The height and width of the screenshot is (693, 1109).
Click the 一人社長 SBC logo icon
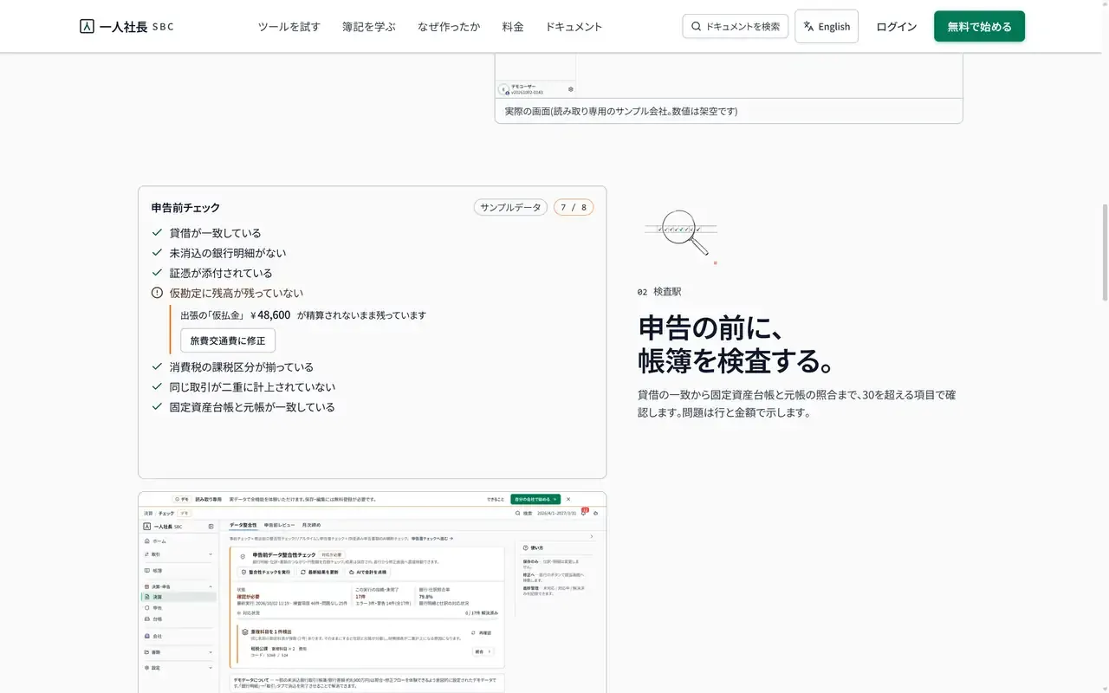(x=87, y=26)
